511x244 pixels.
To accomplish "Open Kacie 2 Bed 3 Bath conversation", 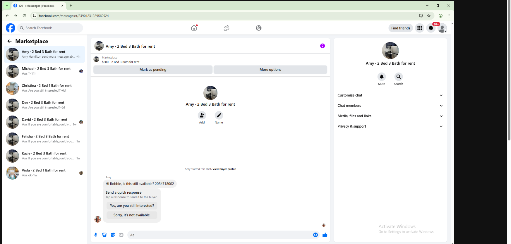I will click(x=44, y=156).
